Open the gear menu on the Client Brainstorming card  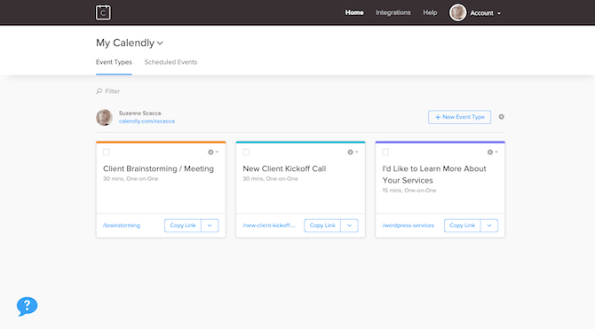pyautogui.click(x=213, y=152)
